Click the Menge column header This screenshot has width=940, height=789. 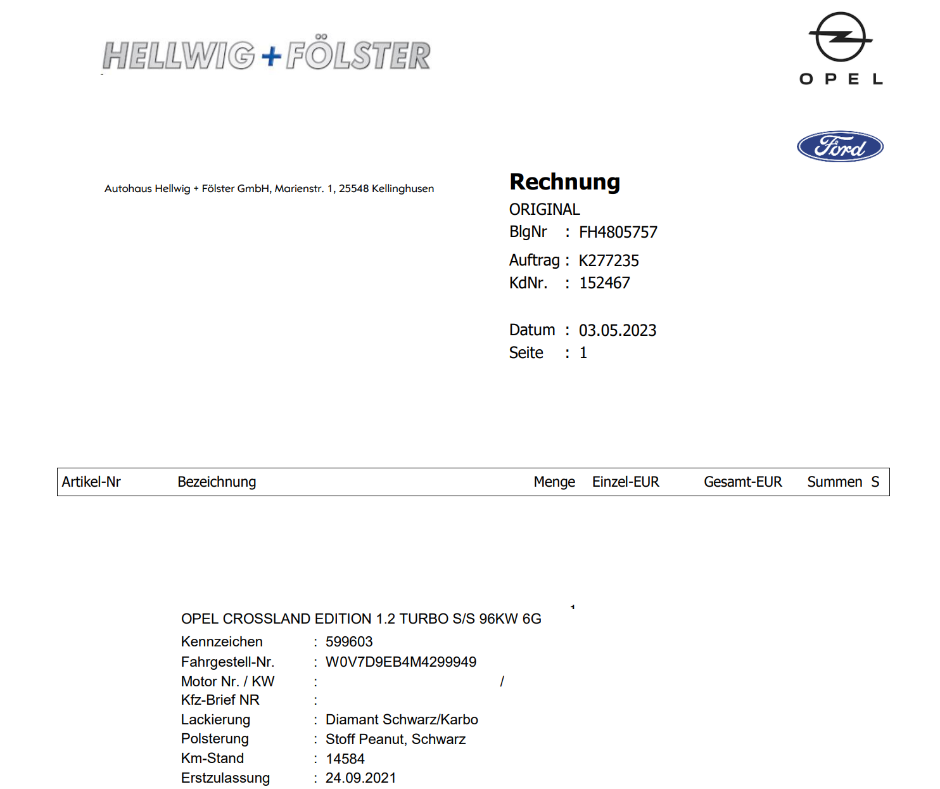pyautogui.click(x=554, y=482)
